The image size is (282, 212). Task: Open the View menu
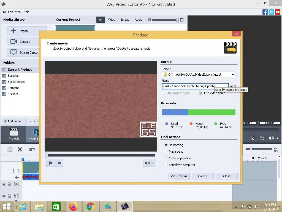click(18, 12)
